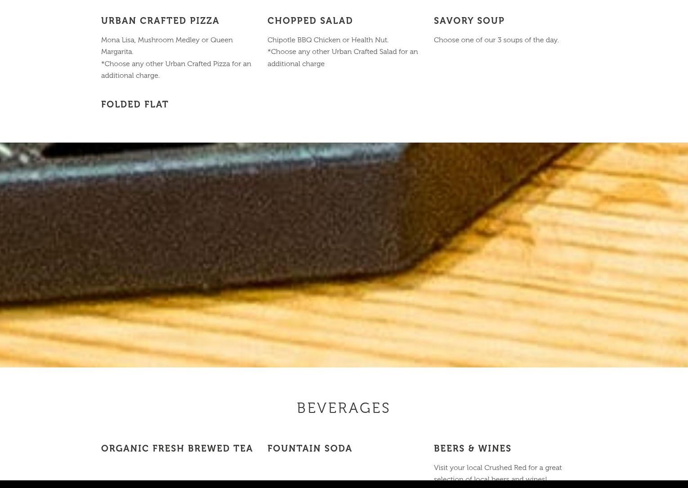
Task: Click the Visit your local Crushed Red text
Action: coord(498,467)
